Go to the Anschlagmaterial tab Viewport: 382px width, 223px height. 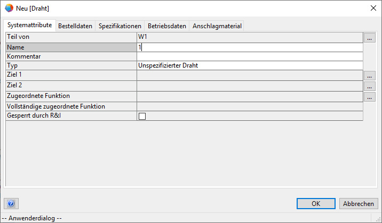coord(217,26)
